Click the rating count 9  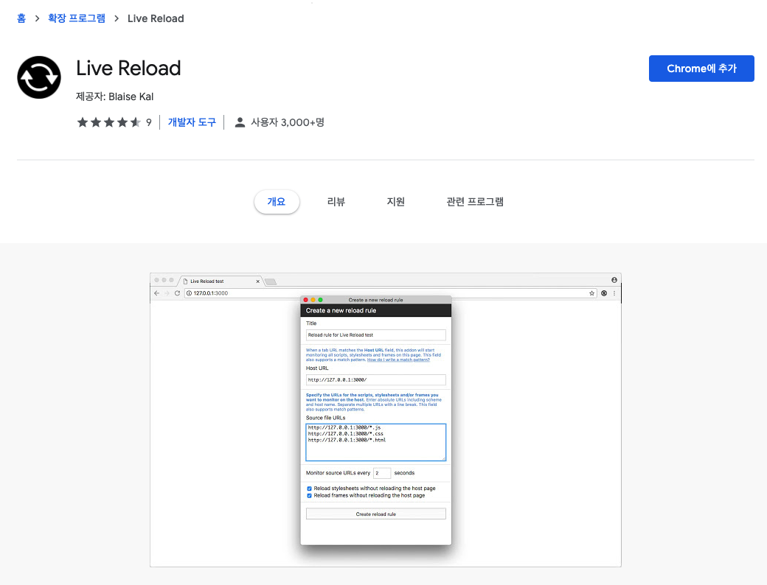(x=149, y=122)
